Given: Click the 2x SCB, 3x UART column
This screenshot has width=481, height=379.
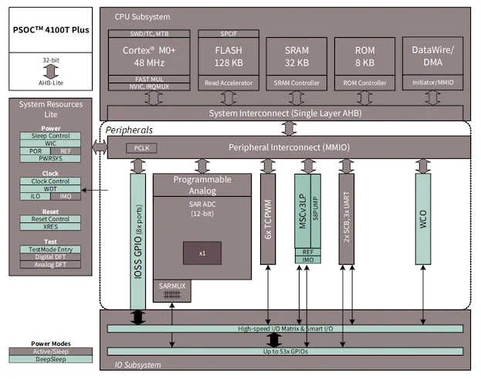Looking at the screenshot, I should [x=347, y=219].
